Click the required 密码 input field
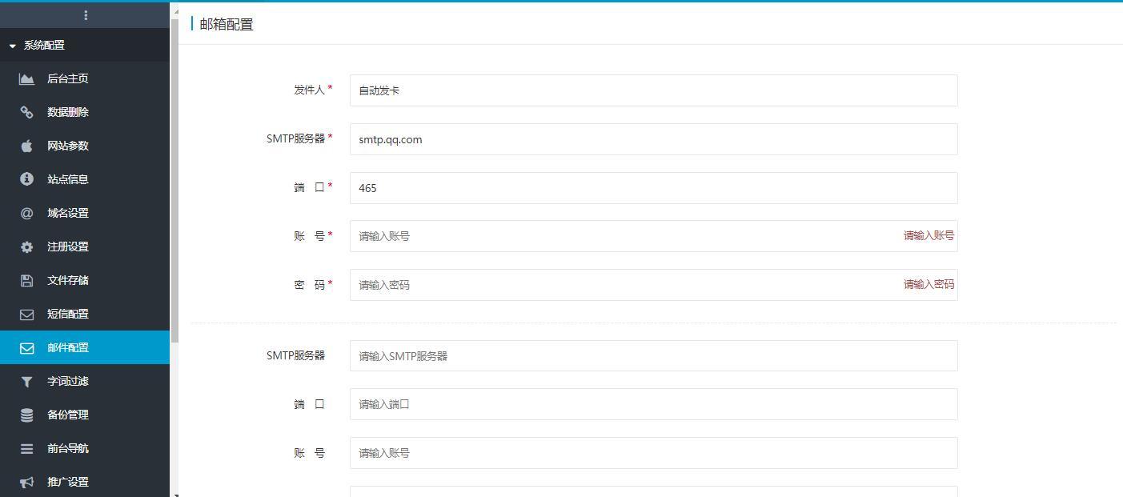Image resolution: width=1123 pixels, height=497 pixels. coord(653,285)
